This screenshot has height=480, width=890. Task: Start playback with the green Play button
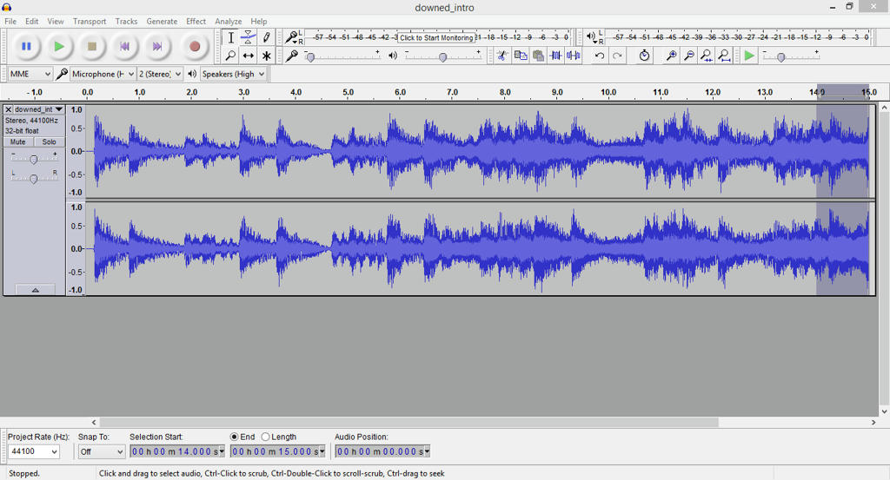58,47
